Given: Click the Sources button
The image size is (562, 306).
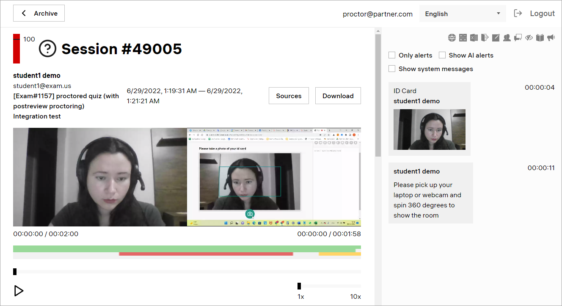Looking at the screenshot, I should coord(289,96).
